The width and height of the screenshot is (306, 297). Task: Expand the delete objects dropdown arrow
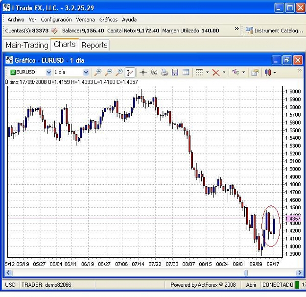[x=224, y=73]
